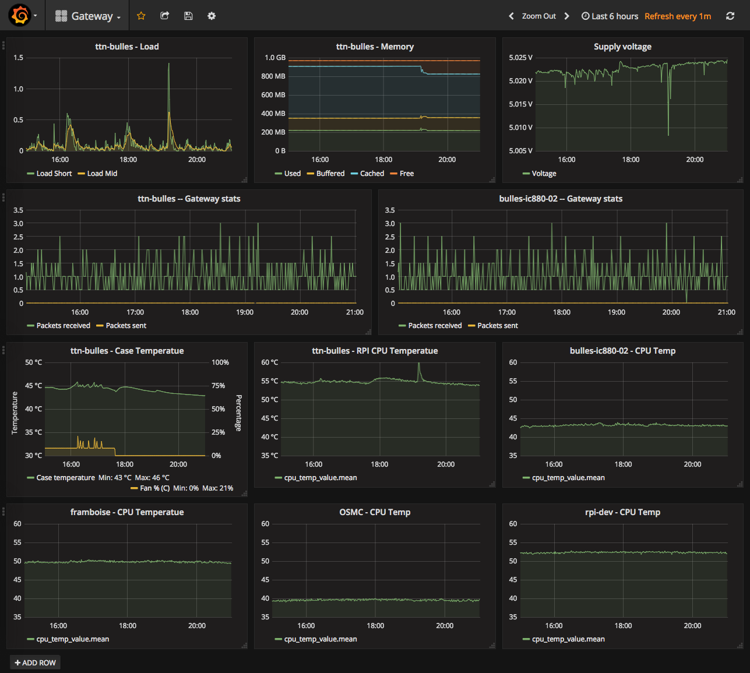Click Packets sent in ttn-bulles Gateway stats
The width and height of the screenshot is (750, 673).
coord(126,326)
